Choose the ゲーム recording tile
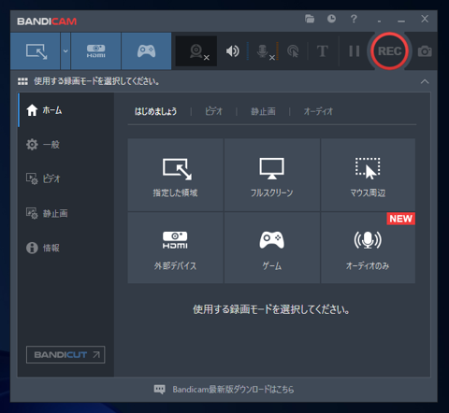 pos(272,248)
